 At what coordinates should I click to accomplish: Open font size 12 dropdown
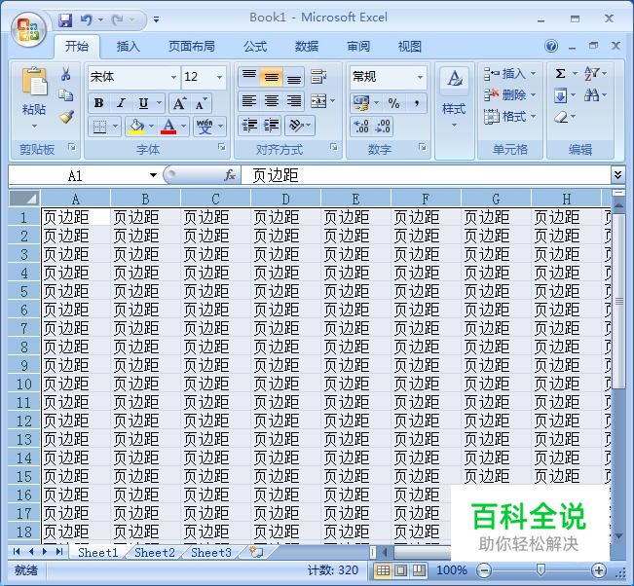pyautogui.click(x=219, y=77)
